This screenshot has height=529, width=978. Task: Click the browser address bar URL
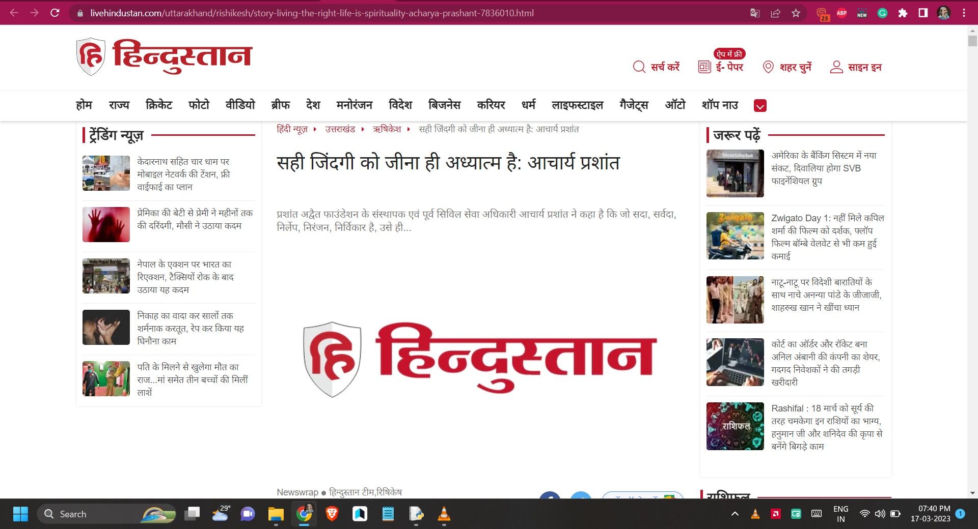click(x=312, y=13)
